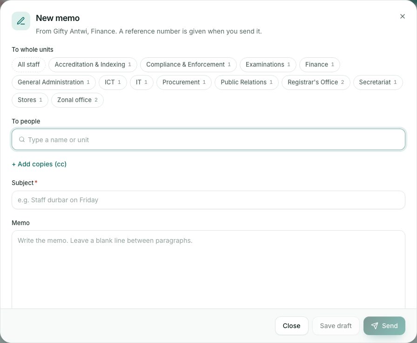The width and height of the screenshot is (417, 343).
Task: Close the New memo dialog with X
Action: click(x=403, y=16)
